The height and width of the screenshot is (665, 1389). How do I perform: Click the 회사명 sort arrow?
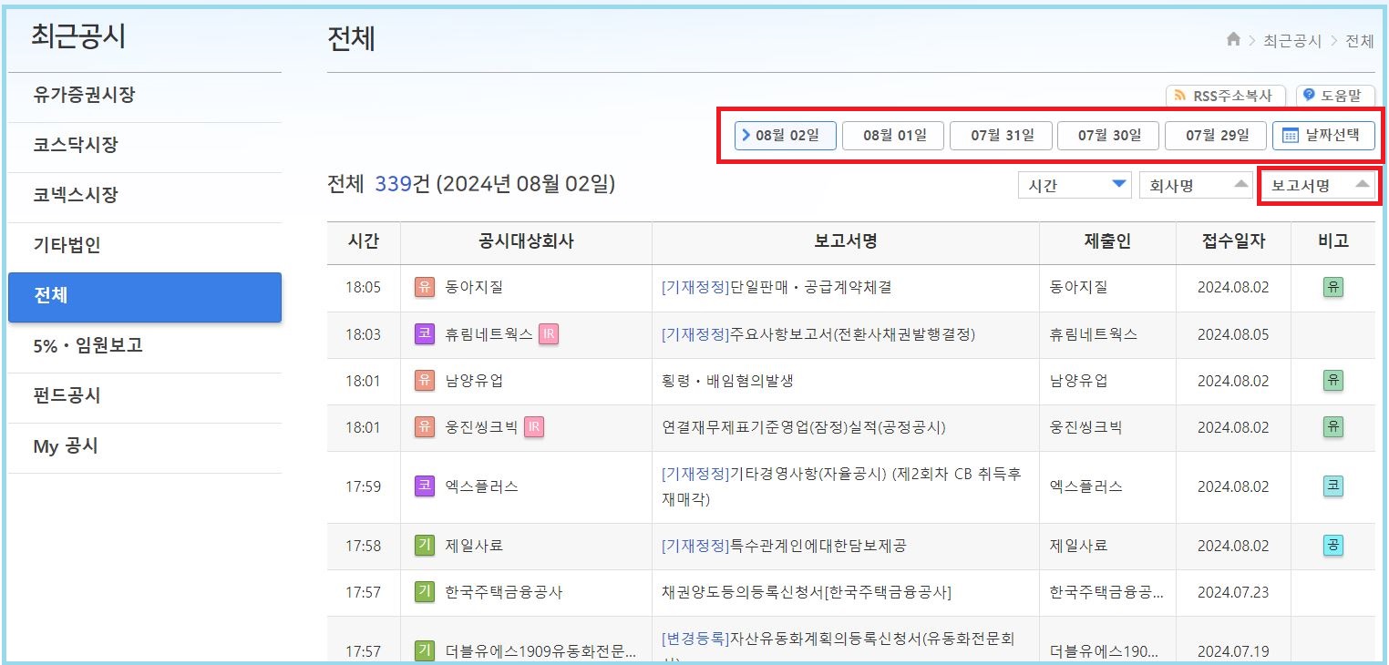(1242, 185)
